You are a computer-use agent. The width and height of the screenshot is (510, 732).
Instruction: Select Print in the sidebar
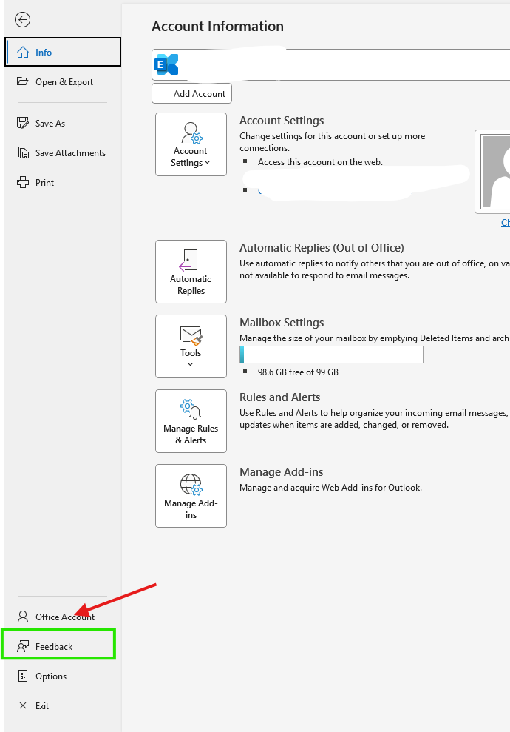point(63,183)
